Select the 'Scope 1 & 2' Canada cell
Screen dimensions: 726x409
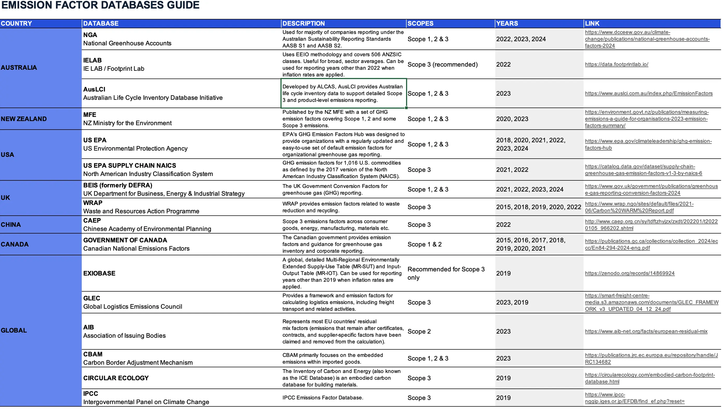click(450, 244)
